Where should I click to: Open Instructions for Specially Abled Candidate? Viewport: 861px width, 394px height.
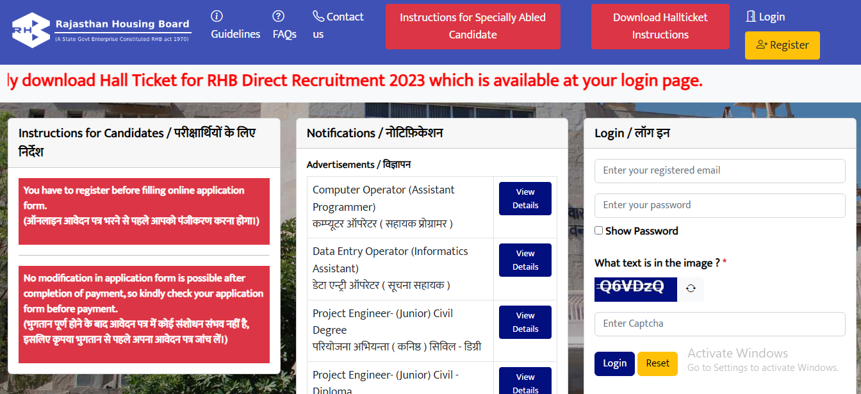tap(473, 26)
